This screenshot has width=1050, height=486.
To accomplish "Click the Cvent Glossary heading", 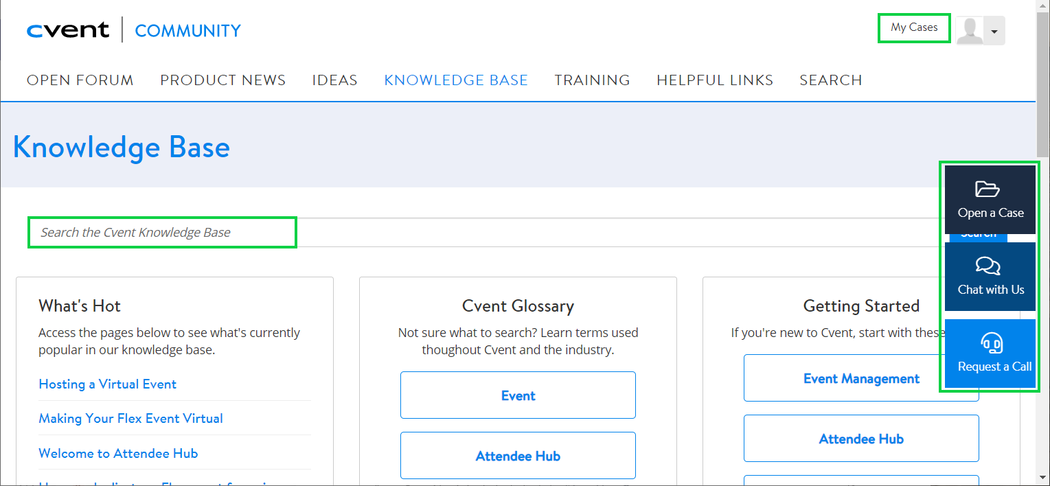I will [x=518, y=306].
